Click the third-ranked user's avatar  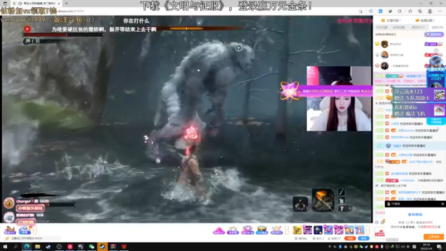click(384, 65)
